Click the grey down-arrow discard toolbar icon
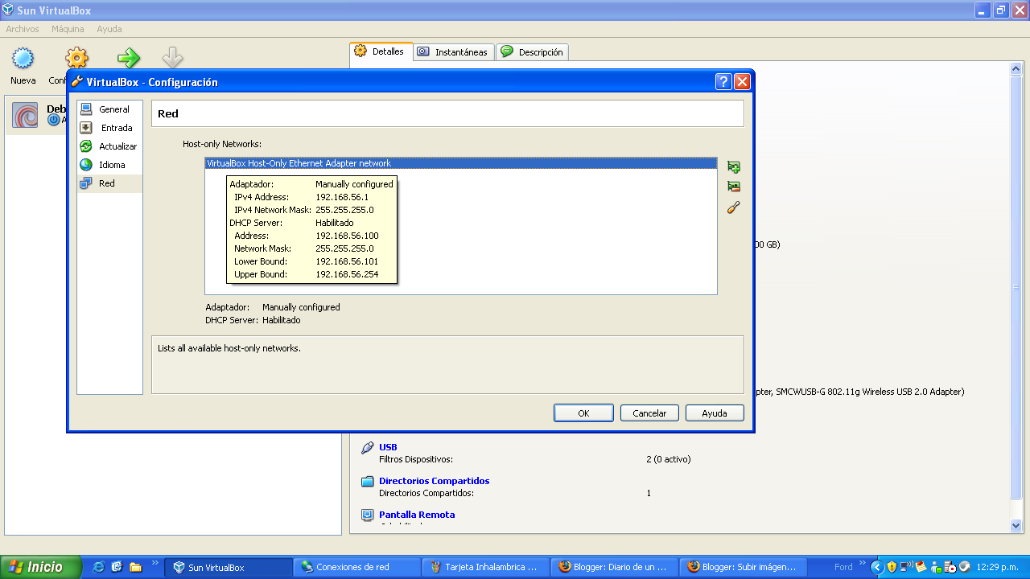Image resolution: width=1030 pixels, height=579 pixels. point(172,58)
